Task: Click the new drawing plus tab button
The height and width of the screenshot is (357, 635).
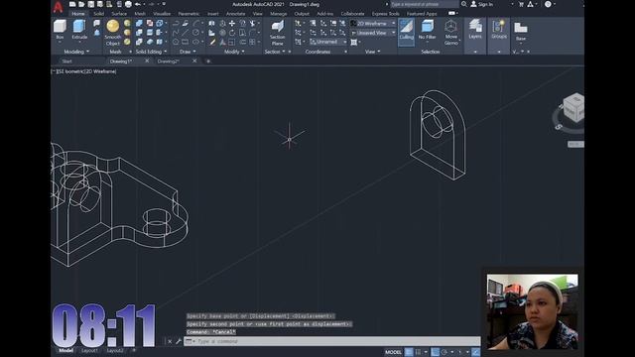Action: coord(208,61)
